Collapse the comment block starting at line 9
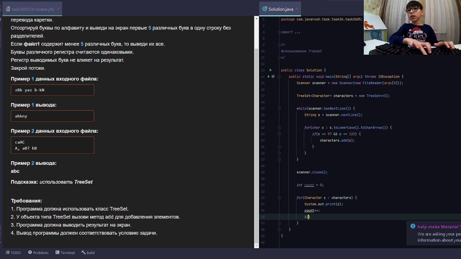The height and width of the screenshot is (259, 461). 279,45
